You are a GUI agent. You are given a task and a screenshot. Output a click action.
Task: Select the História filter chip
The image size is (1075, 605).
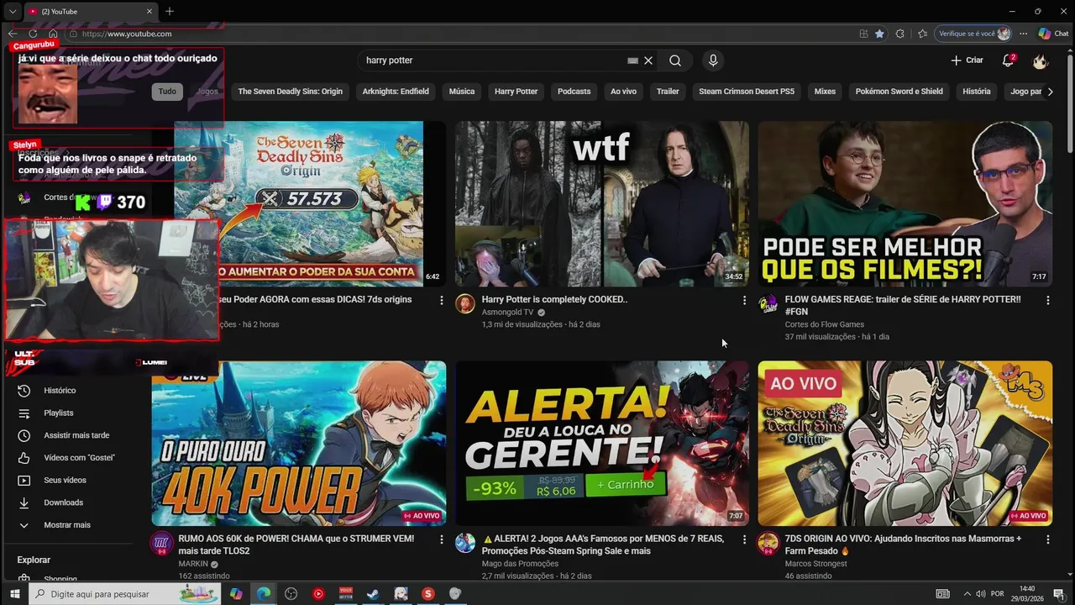tap(977, 92)
